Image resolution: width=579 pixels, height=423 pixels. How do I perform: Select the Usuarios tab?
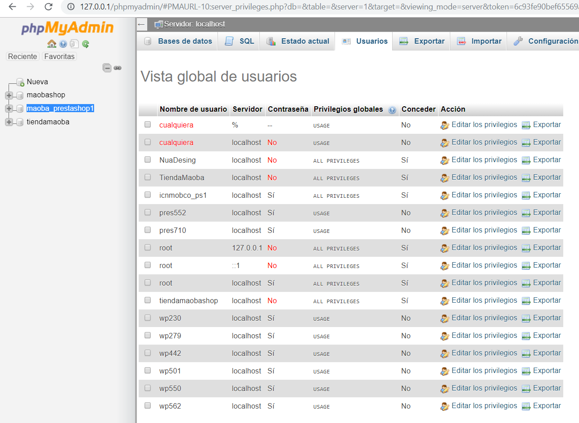coord(364,41)
